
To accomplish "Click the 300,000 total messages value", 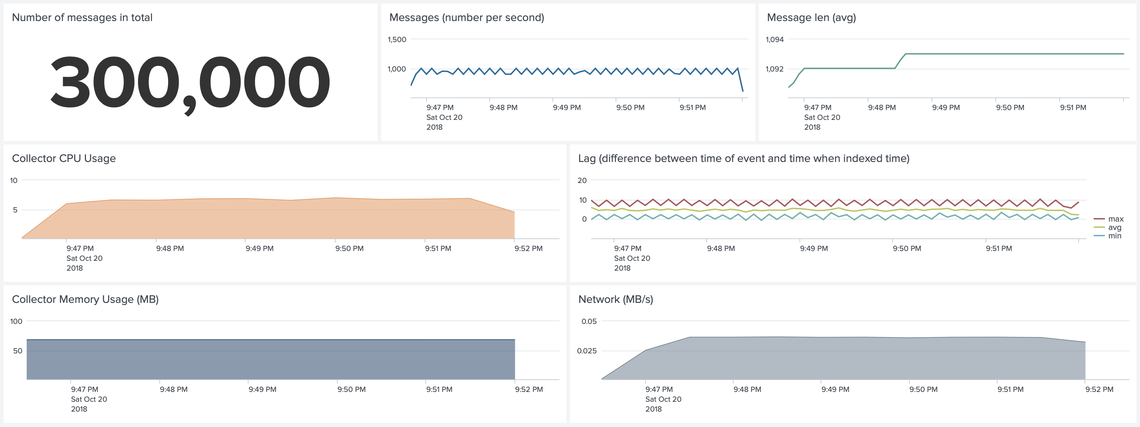I will click(x=190, y=83).
